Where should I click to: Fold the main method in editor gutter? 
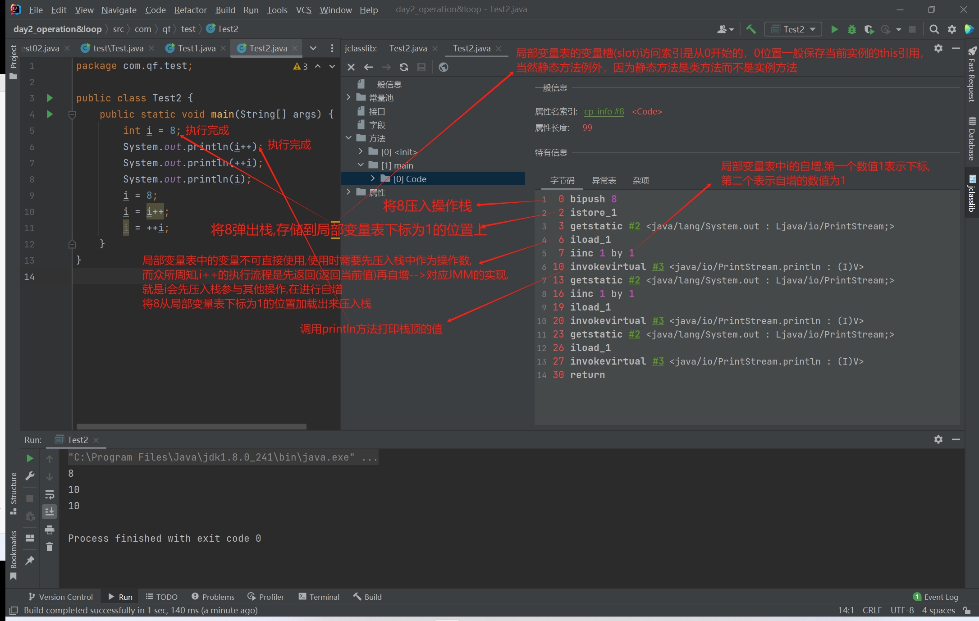pos(72,114)
